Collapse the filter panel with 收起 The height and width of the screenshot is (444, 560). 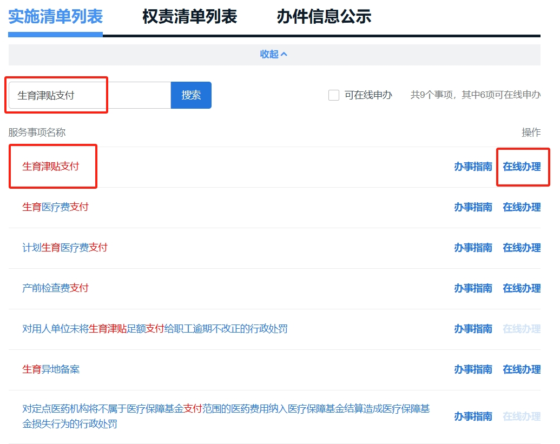coord(274,54)
